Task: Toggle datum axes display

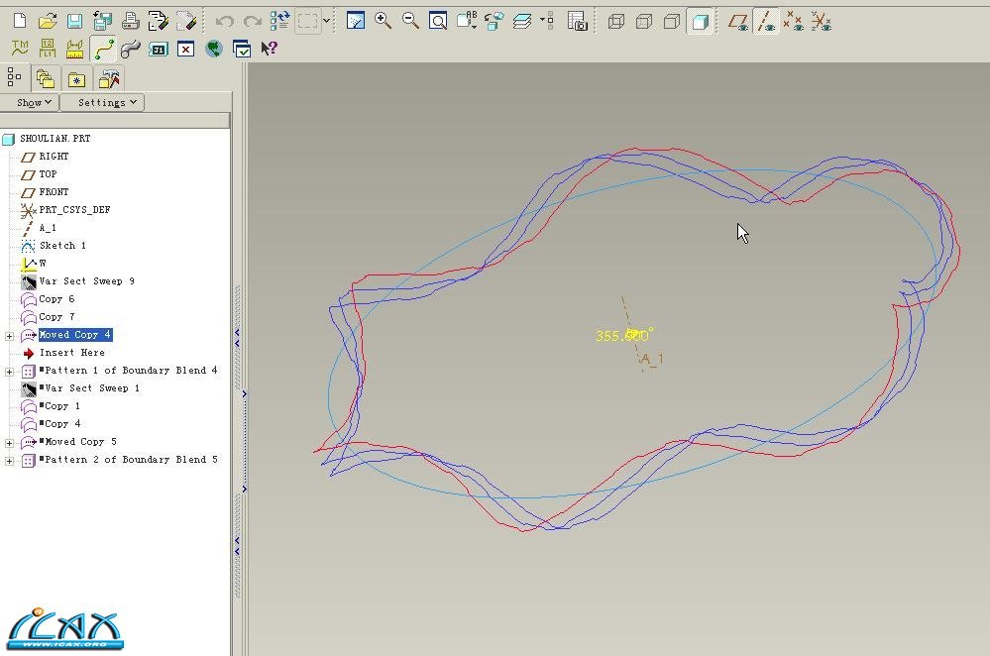Action: click(765, 21)
